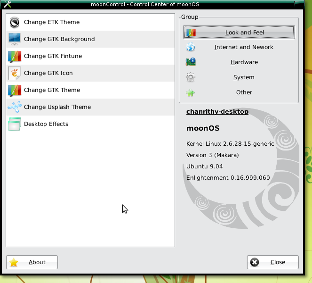This screenshot has width=312, height=283.
Task: Click the GNOME foot icon for GTK Icon
Action: click(15, 73)
